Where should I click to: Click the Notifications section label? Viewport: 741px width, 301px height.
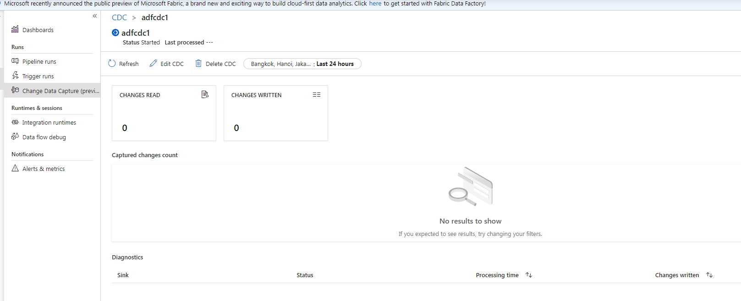(27, 154)
